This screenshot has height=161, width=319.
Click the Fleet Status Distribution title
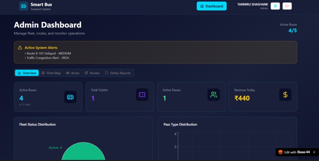click(38, 124)
